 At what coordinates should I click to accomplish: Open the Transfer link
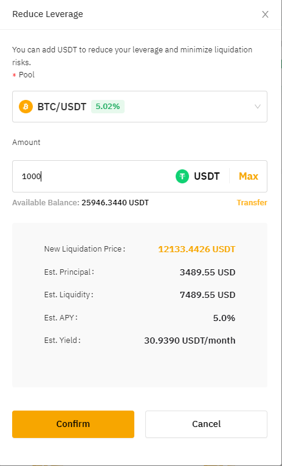[x=252, y=203]
